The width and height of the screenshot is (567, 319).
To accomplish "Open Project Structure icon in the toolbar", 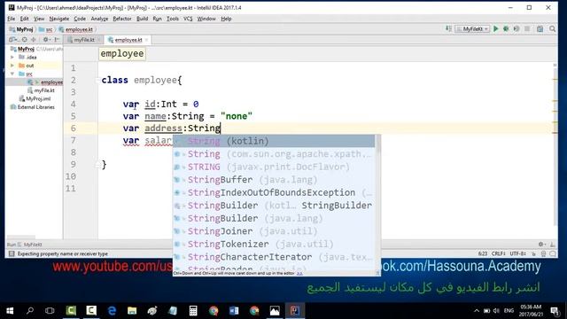I will 540,29.
